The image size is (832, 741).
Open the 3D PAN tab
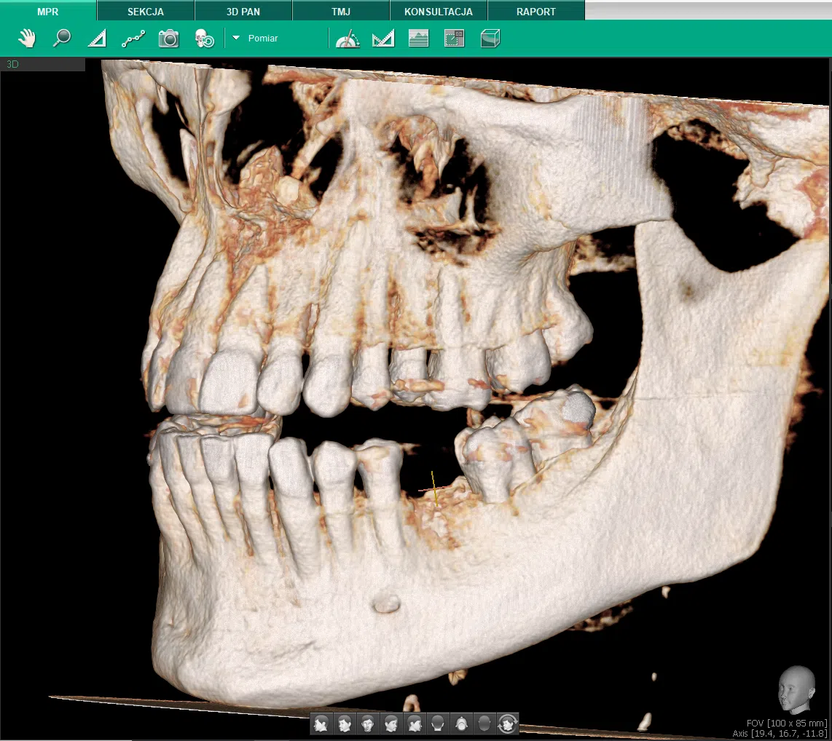pos(243,12)
